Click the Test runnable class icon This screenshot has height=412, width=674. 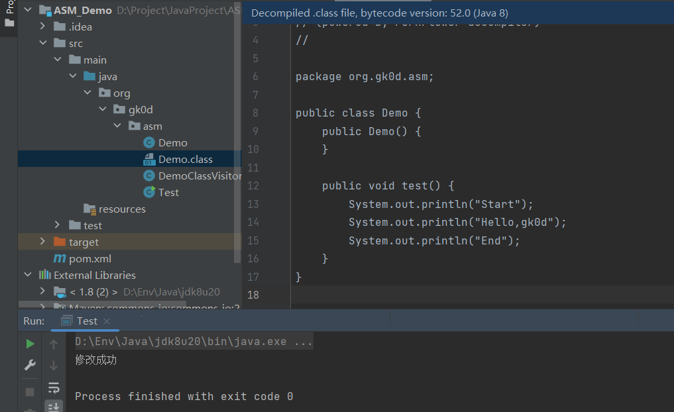click(x=149, y=192)
